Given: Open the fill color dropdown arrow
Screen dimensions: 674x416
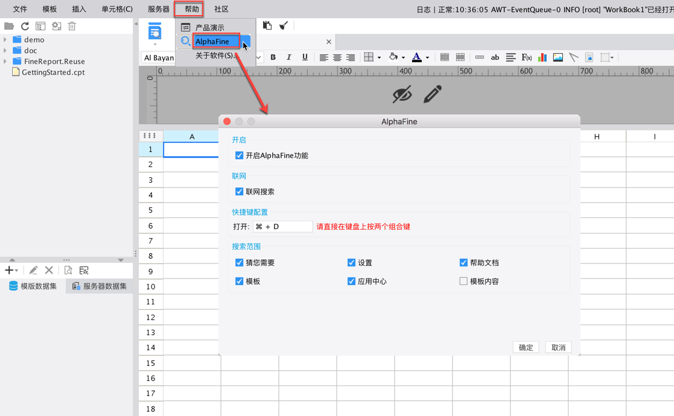Looking at the screenshot, I should 403,57.
